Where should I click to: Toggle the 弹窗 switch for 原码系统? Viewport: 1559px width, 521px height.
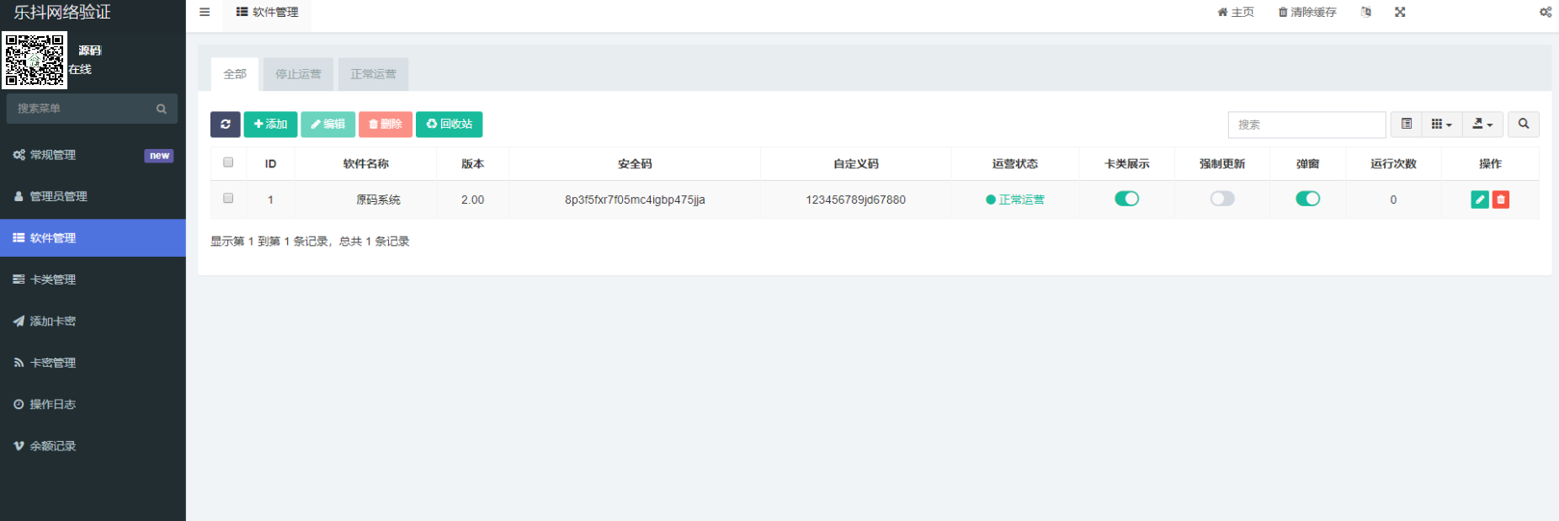[x=1307, y=199]
